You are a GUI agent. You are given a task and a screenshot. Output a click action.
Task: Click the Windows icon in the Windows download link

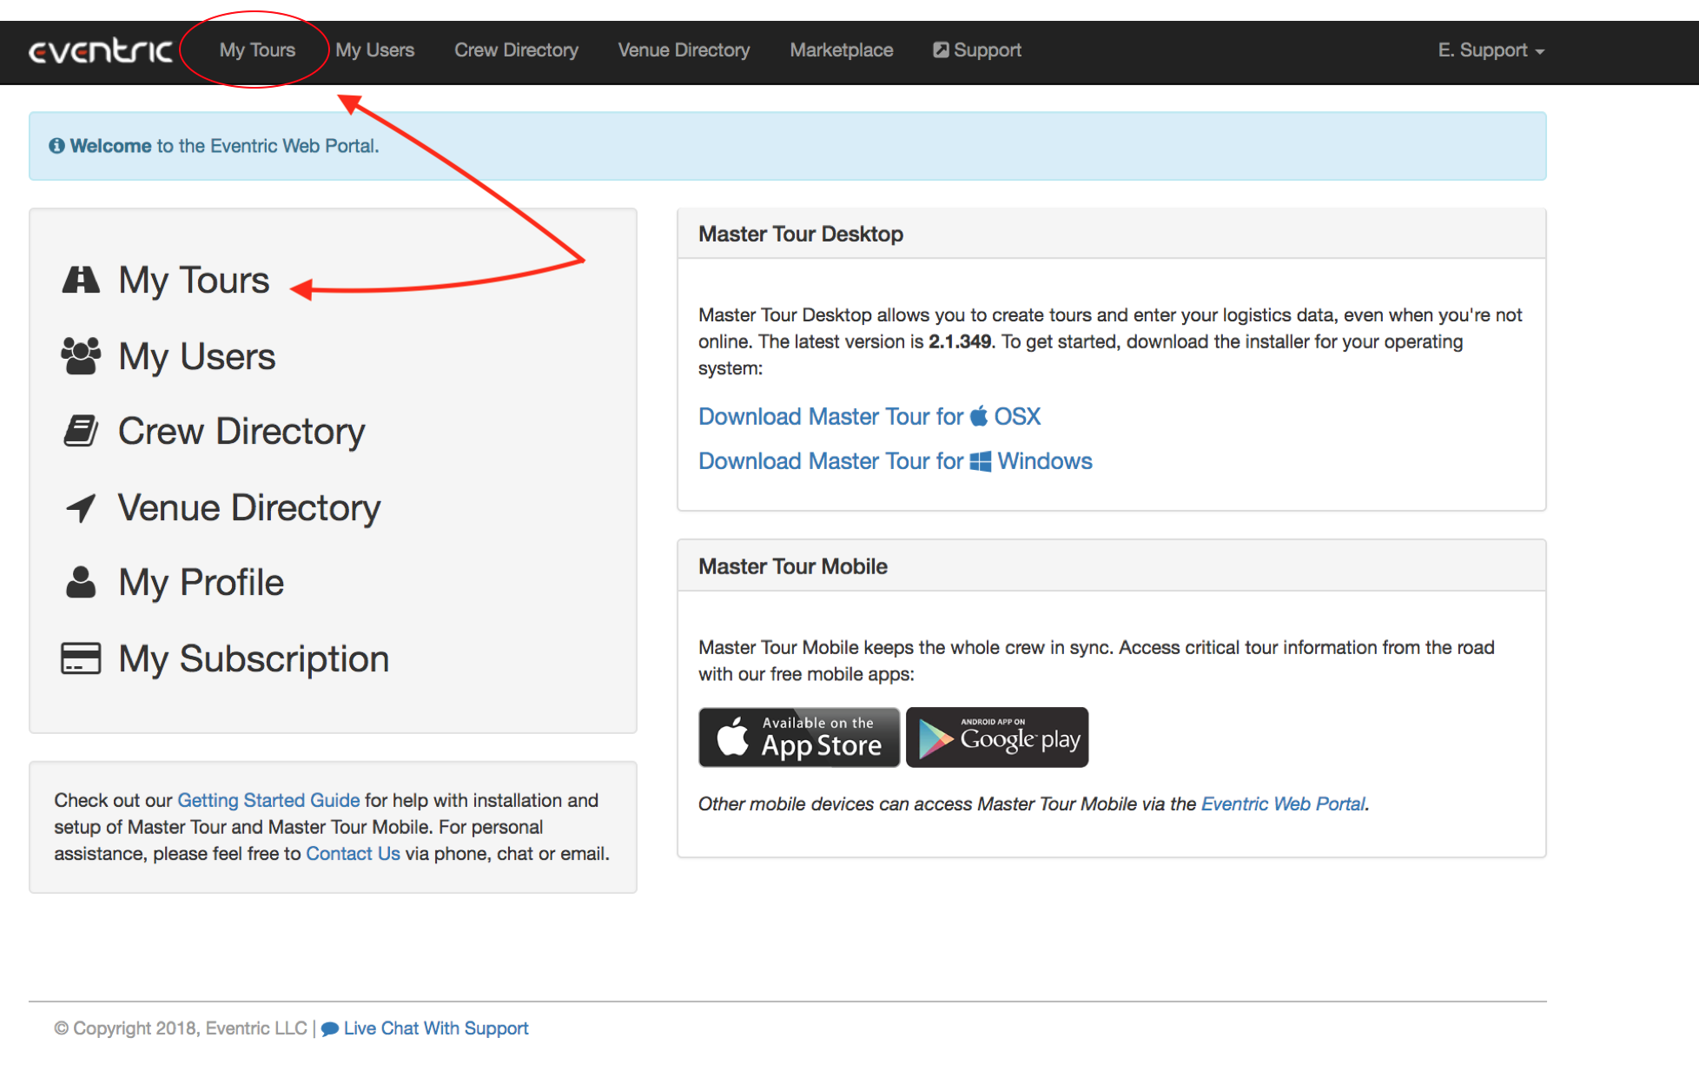tap(981, 461)
